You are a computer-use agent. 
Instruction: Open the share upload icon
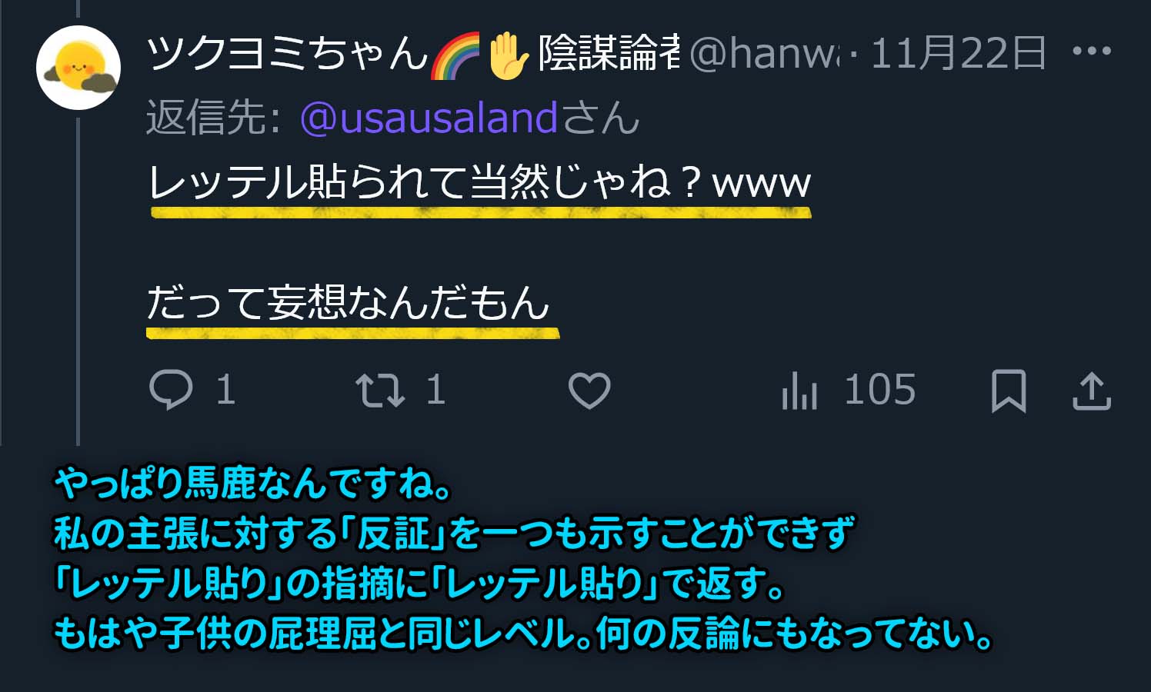click(x=1092, y=391)
